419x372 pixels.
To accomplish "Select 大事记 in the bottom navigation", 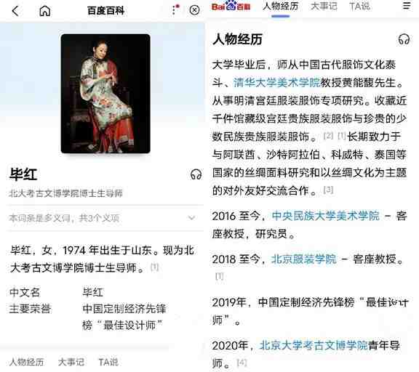I will pyautogui.click(x=71, y=362).
